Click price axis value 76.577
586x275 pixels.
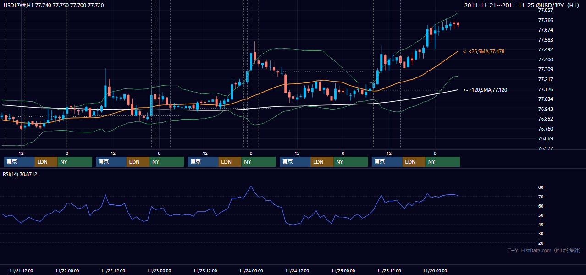tap(545, 148)
